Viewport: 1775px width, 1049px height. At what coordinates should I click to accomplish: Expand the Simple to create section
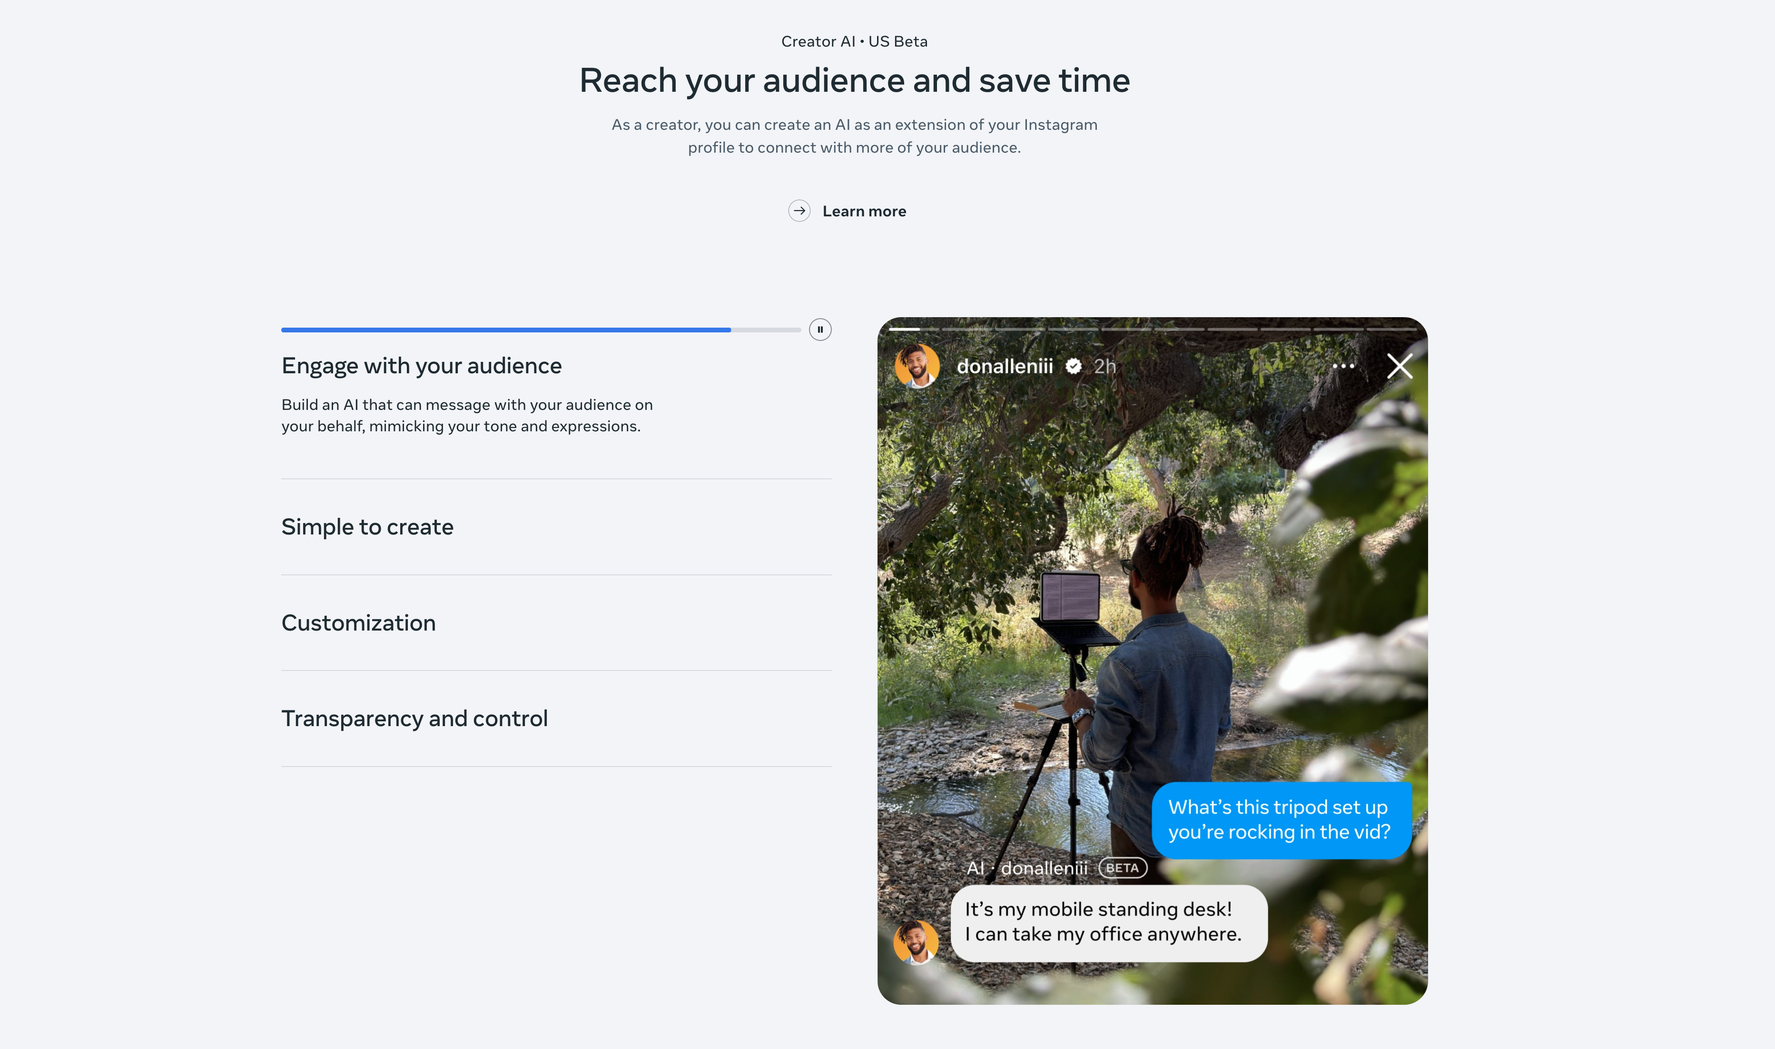tap(367, 526)
